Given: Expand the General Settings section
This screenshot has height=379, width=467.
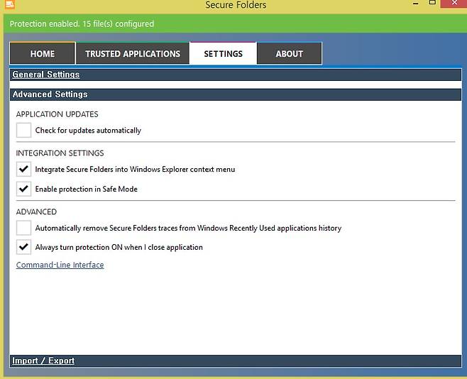Looking at the screenshot, I should [x=46, y=75].
